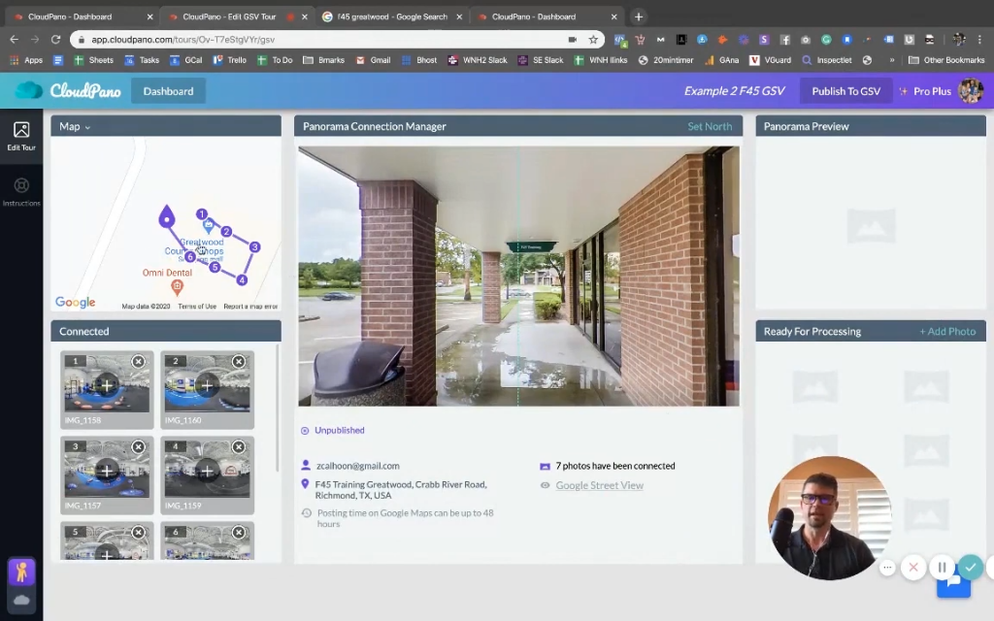Viewport: 994px width, 621px height.
Task: Open more options via three dots on recorder
Action: [888, 568]
